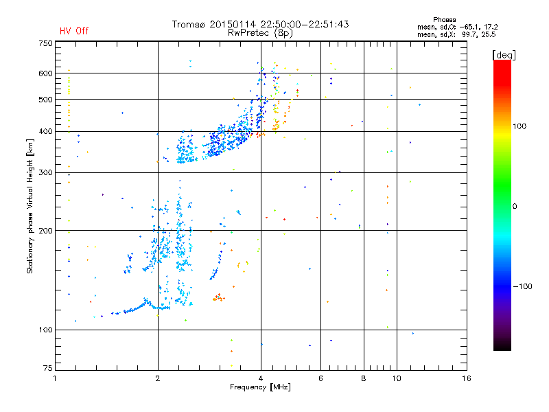Click the x-axis label '2'
The height and width of the screenshot is (412, 549).
(158, 378)
